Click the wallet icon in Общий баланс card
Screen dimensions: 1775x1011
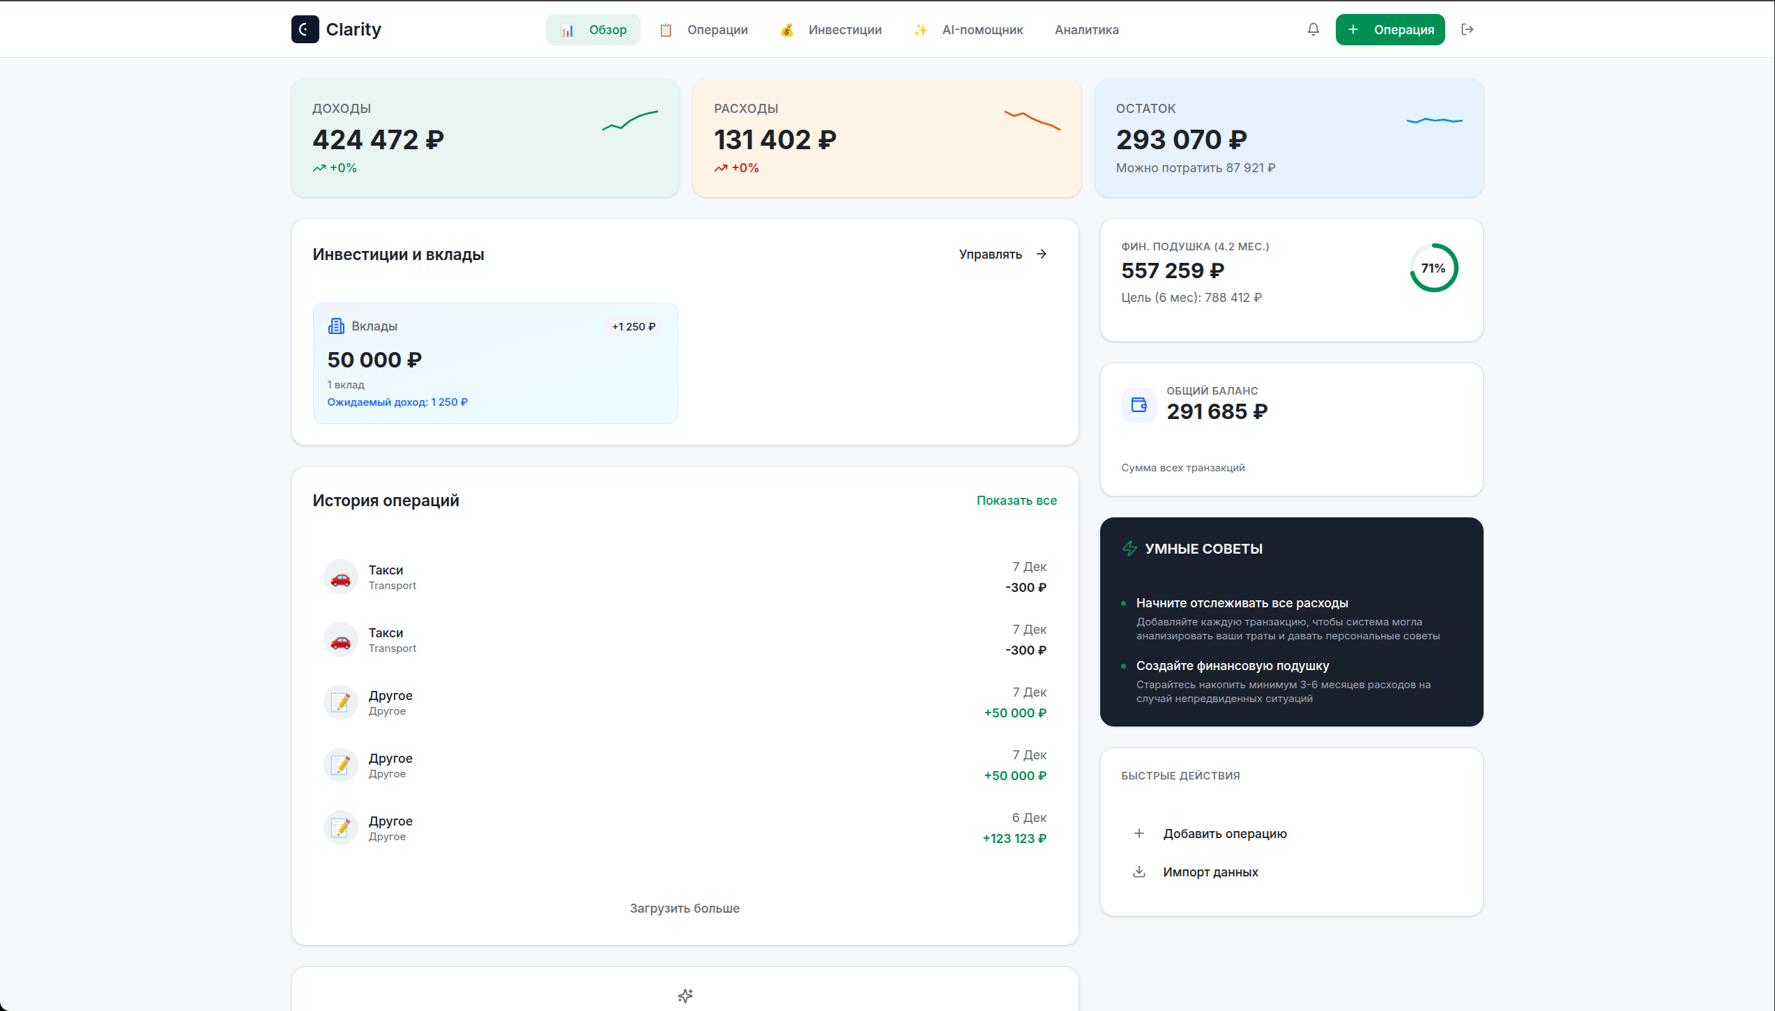click(x=1138, y=404)
